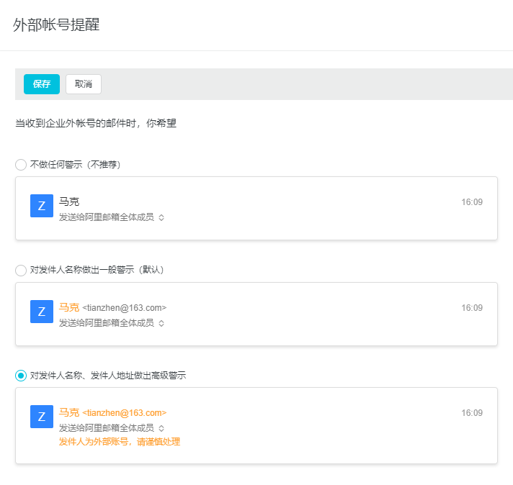Screen dimensions: 513x485
Task: Click the 16:09 timestamp in the no-warning preview
Action: click(x=472, y=202)
